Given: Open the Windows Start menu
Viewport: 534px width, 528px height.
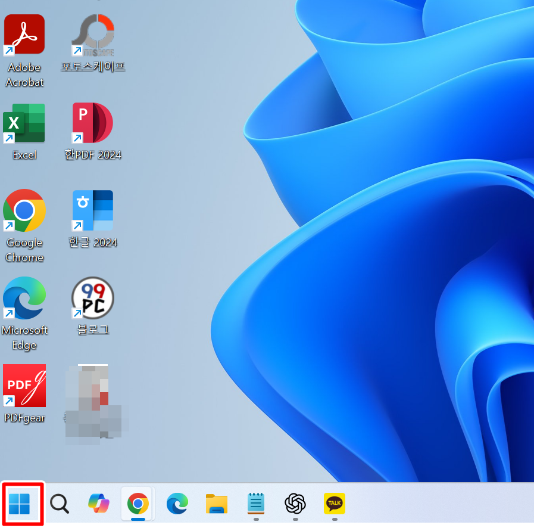Looking at the screenshot, I should 20,504.
